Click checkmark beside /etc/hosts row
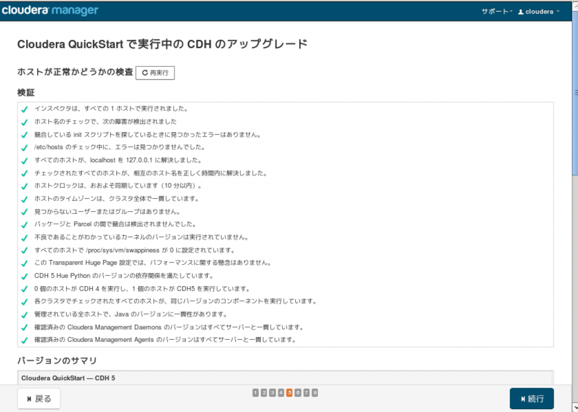This screenshot has width=578, height=412. [24, 148]
